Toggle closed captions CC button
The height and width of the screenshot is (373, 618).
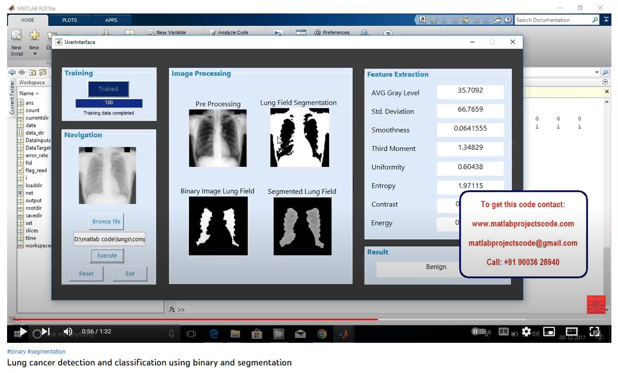click(504, 332)
